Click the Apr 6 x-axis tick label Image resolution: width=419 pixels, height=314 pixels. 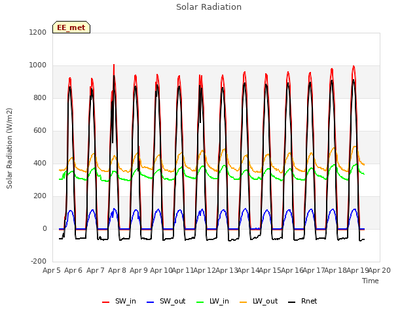(73, 270)
